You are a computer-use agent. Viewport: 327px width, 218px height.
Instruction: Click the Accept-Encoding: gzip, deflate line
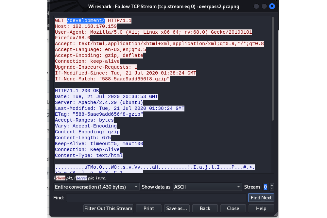click(99, 56)
